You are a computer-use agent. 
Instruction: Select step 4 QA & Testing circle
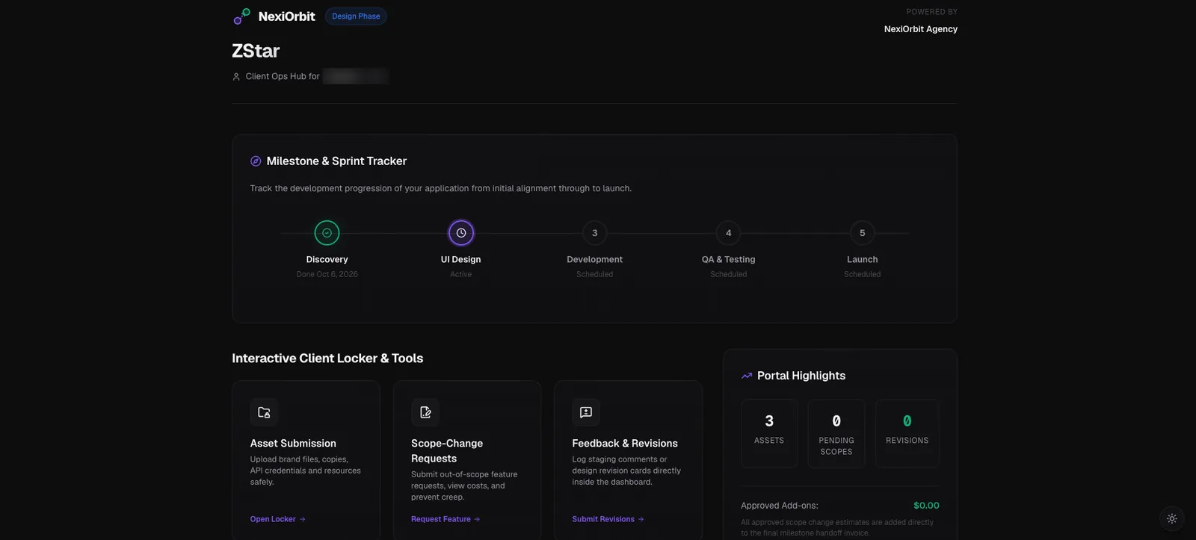[729, 233]
